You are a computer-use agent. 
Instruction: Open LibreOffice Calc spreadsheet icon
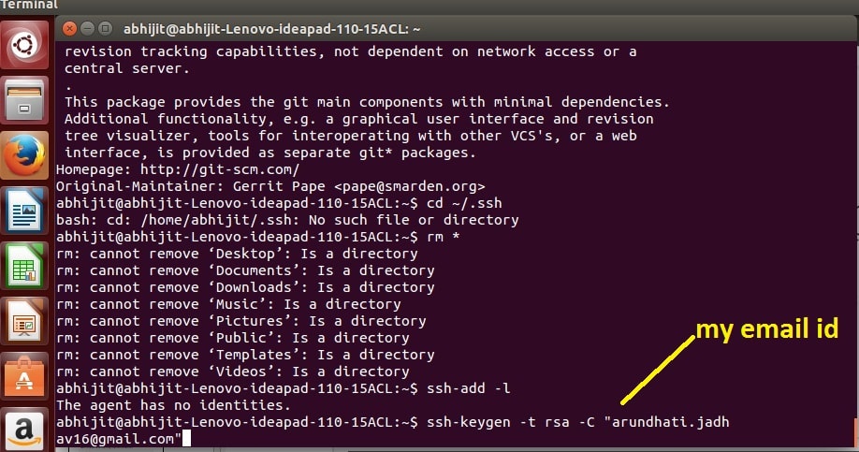[x=24, y=266]
